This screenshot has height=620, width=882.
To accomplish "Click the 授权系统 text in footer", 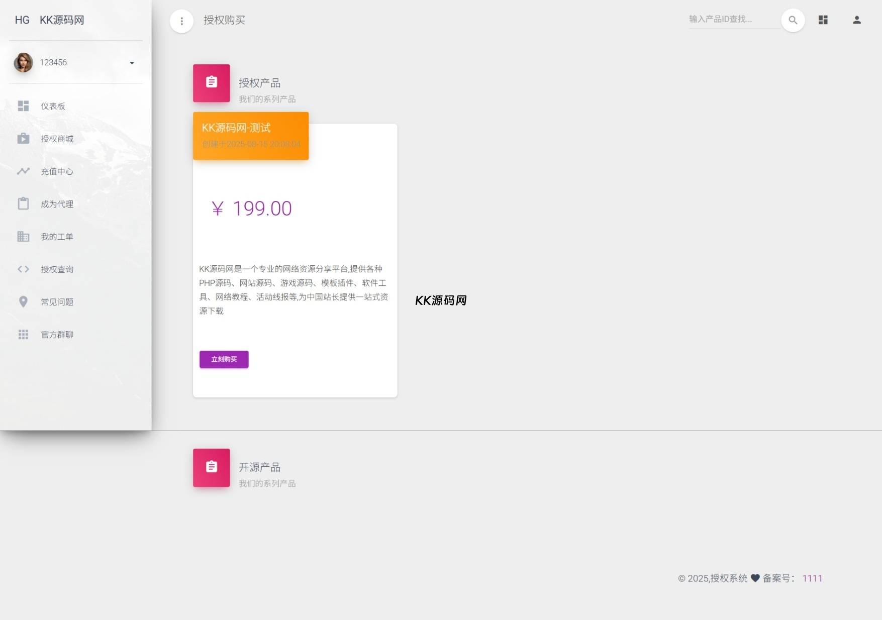I will (729, 578).
